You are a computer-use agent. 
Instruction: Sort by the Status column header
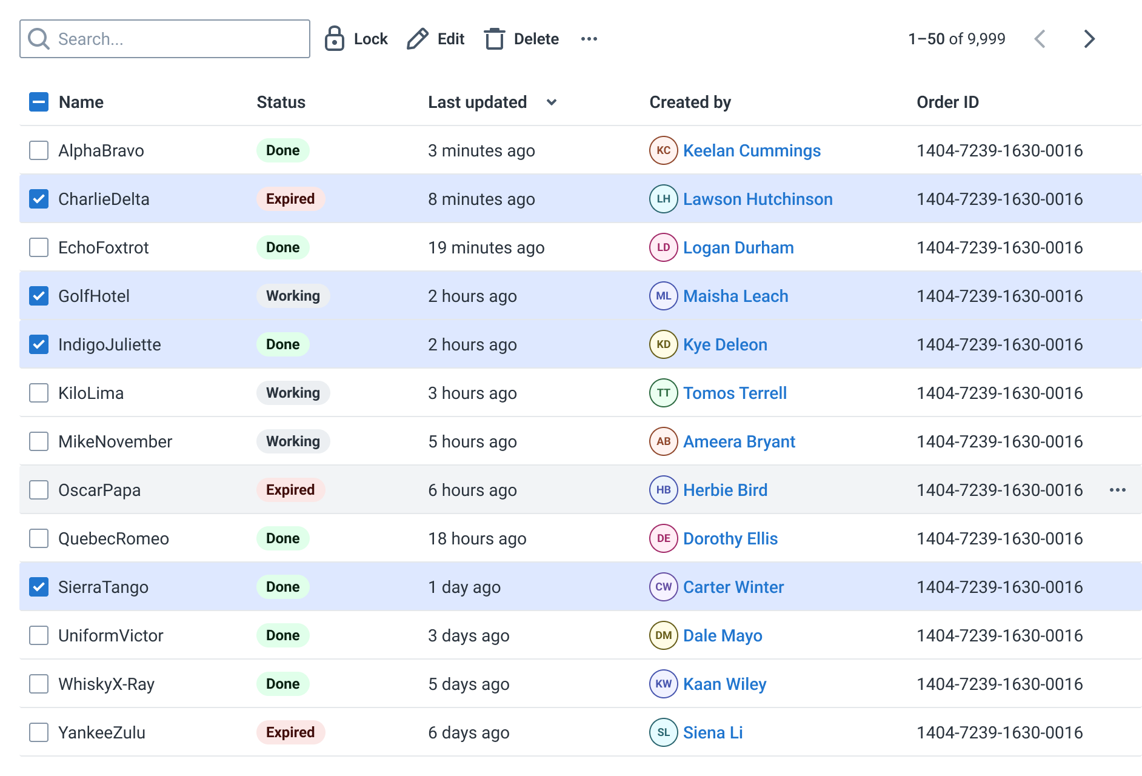pyautogui.click(x=281, y=102)
